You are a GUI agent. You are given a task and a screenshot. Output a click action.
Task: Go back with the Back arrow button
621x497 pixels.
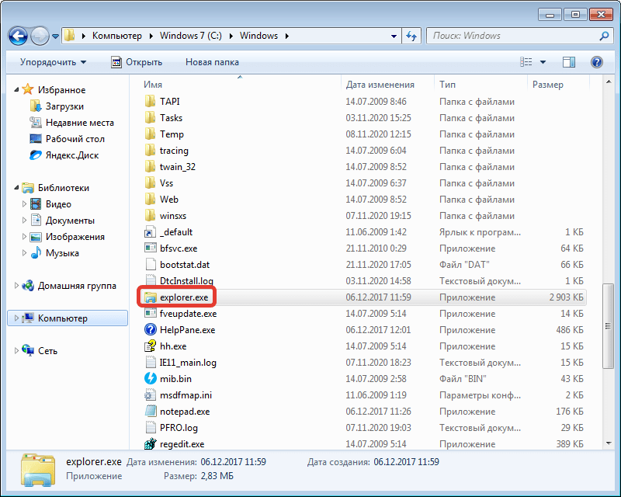point(18,36)
